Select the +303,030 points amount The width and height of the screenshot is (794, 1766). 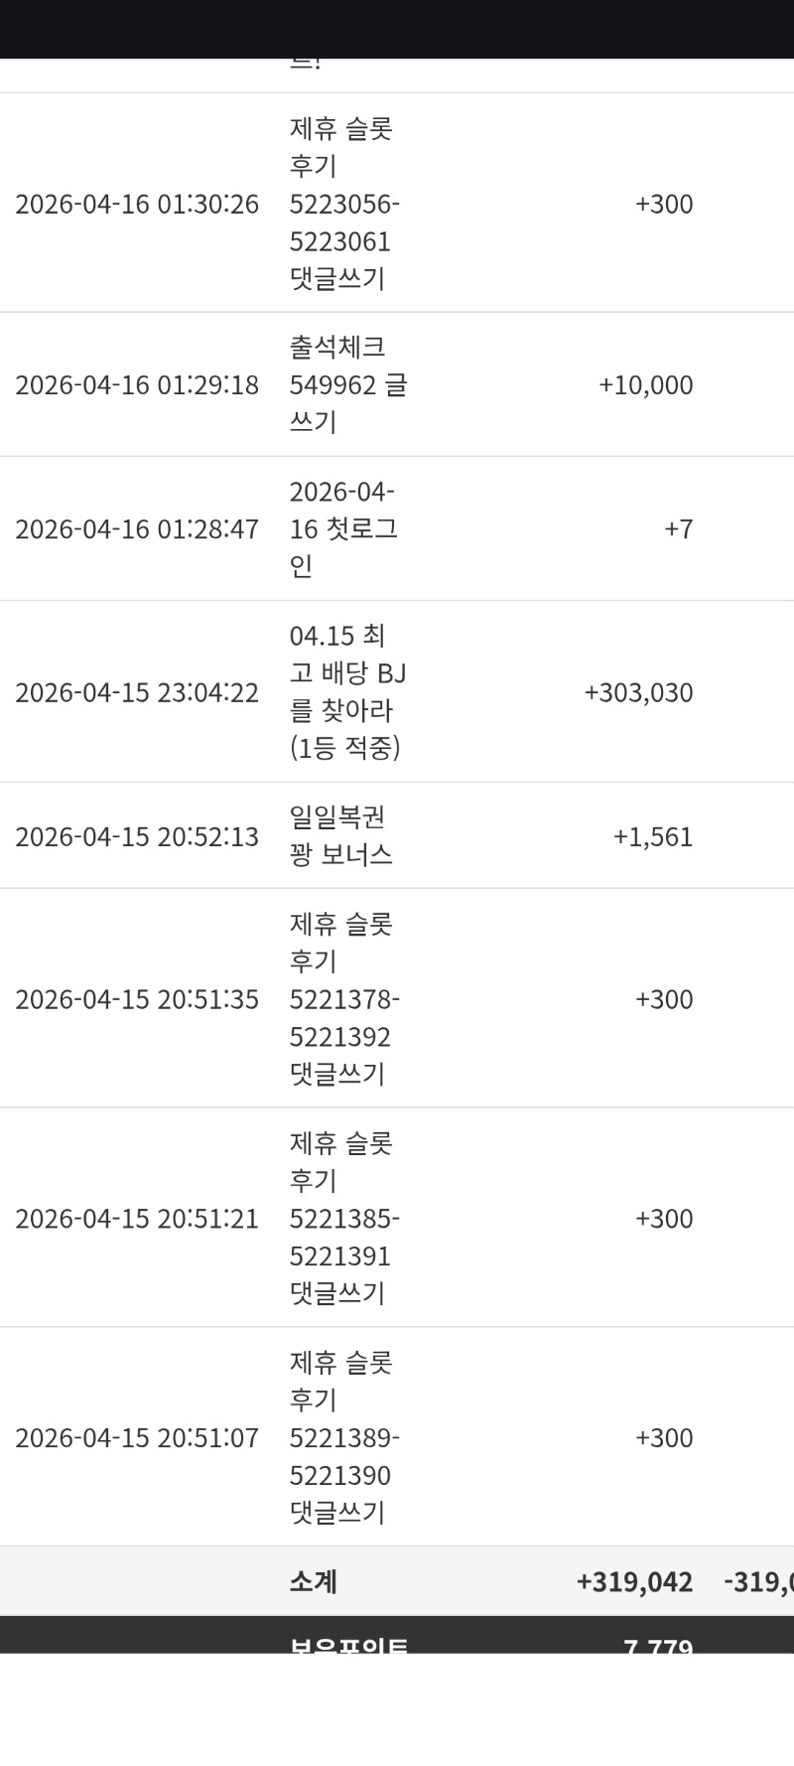(638, 692)
